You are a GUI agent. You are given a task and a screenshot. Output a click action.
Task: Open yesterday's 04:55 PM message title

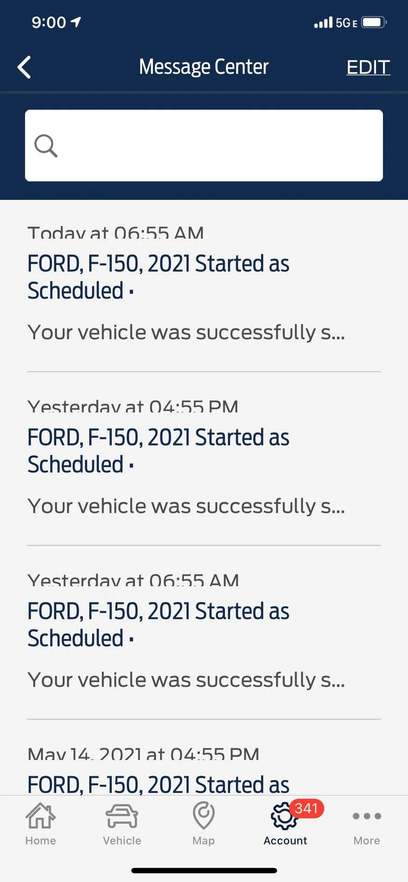point(158,451)
